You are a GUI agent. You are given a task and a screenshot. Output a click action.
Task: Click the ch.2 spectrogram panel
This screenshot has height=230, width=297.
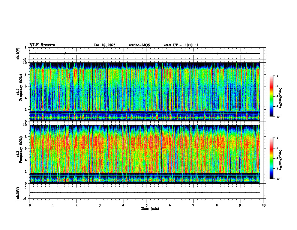pyautogui.click(x=145, y=154)
